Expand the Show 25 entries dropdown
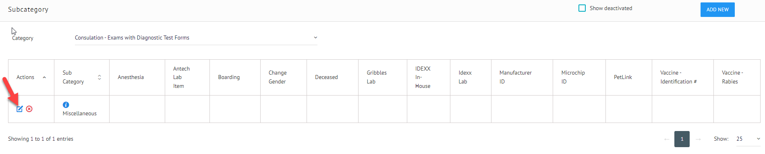Viewport: 765px width, 154px height. tap(748, 139)
